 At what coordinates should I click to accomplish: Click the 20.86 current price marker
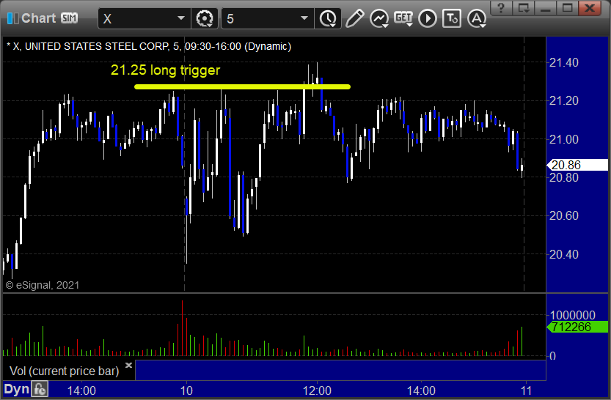click(578, 165)
